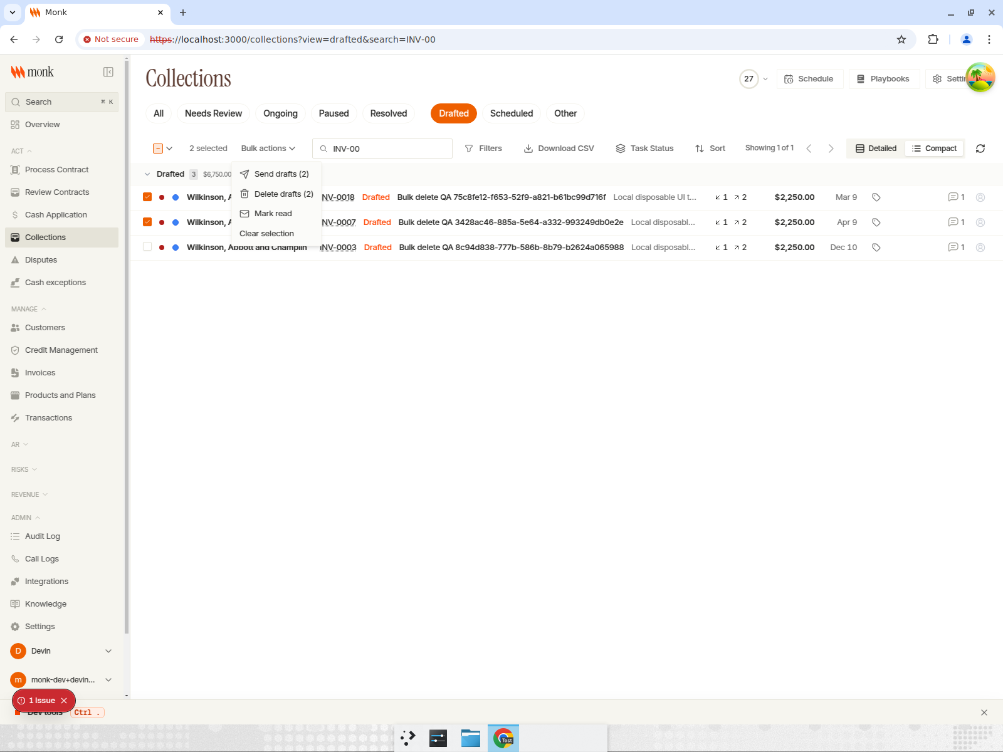
Task: Open browser extensions puzzle icon
Action: click(933, 39)
